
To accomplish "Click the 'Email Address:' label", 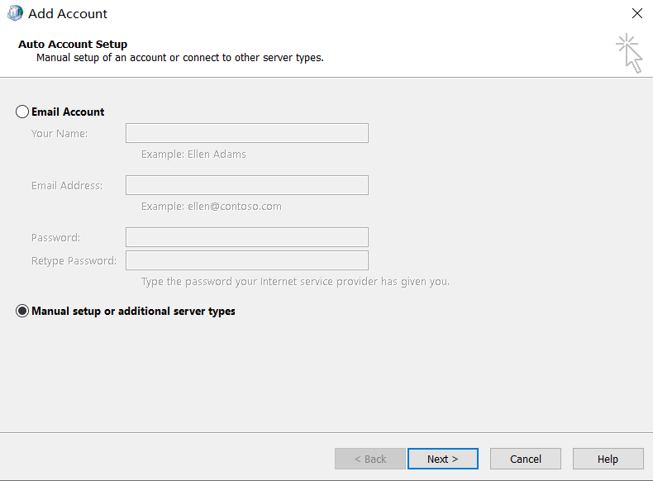I will click(67, 186).
